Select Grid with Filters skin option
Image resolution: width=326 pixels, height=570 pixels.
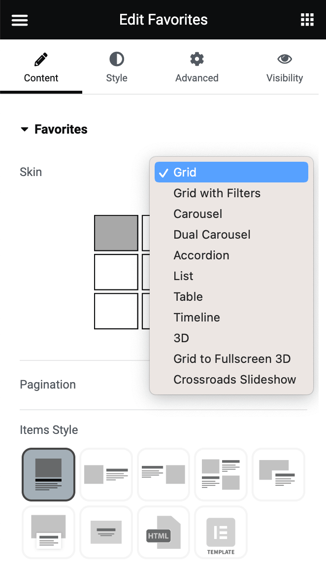[x=217, y=193]
